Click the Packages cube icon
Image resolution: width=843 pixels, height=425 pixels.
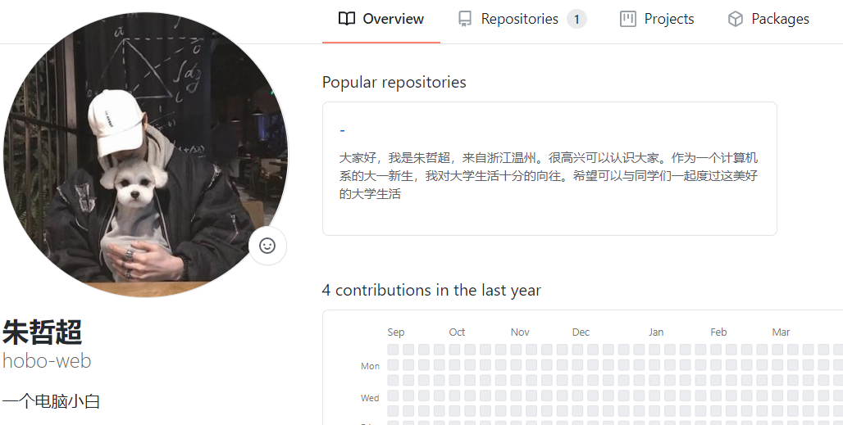(x=735, y=19)
